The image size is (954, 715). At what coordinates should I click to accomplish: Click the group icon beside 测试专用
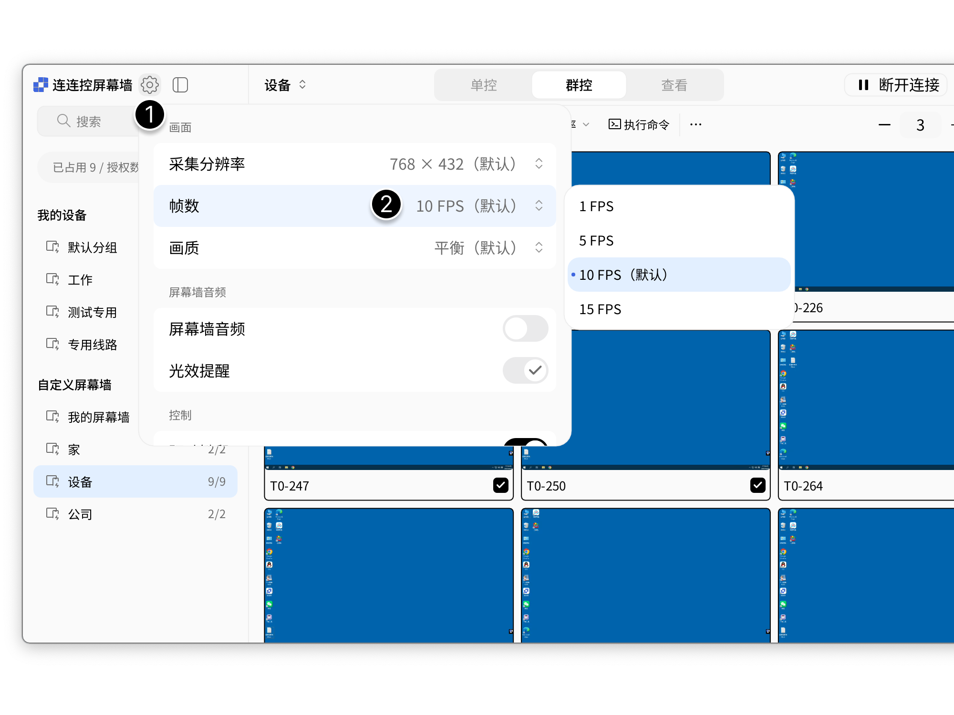coord(52,312)
